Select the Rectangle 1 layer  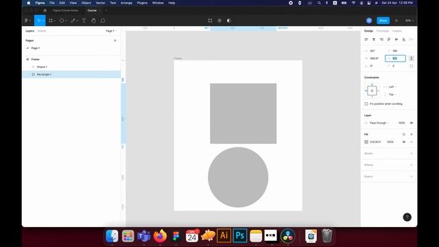click(x=71, y=75)
